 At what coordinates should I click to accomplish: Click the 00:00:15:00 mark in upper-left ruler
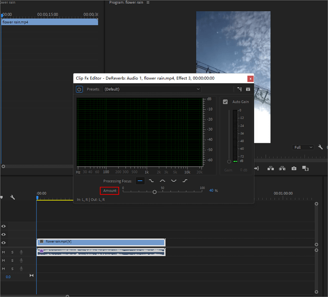click(x=47, y=15)
